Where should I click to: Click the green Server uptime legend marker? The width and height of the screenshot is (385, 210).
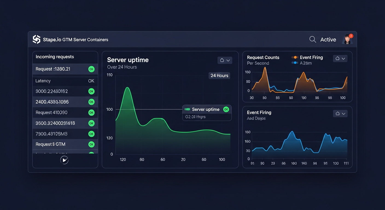[x=187, y=109]
